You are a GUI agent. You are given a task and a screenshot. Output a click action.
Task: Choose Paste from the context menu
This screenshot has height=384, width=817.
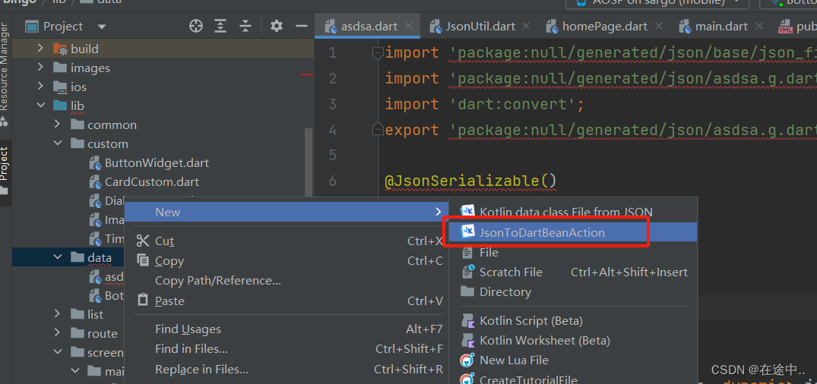coord(288,301)
